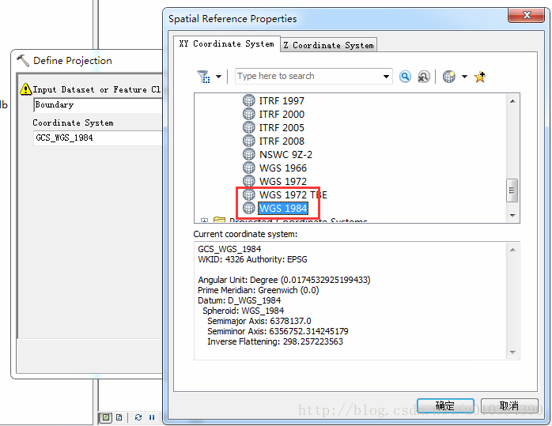
Task: Click the Add To Favorites star icon
Action: pos(480,77)
